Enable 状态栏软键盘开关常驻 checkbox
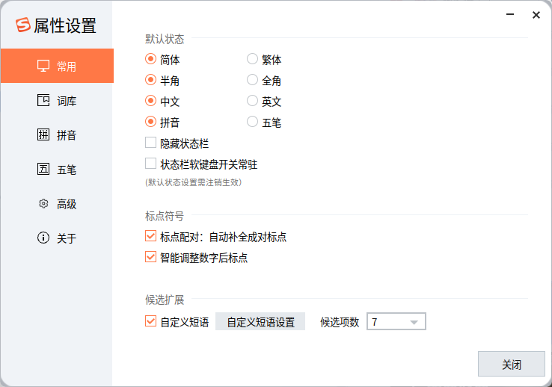This screenshot has width=552, height=387. point(150,164)
